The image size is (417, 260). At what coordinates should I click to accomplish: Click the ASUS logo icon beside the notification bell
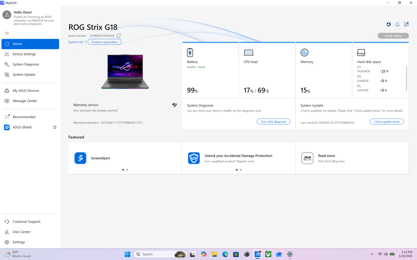389,24
